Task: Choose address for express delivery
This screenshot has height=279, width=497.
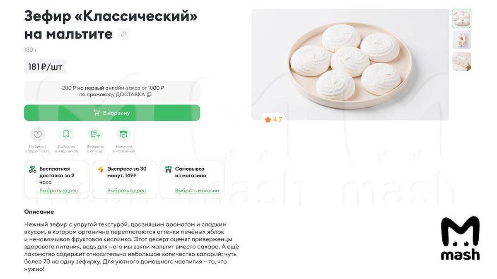Action: (126, 191)
